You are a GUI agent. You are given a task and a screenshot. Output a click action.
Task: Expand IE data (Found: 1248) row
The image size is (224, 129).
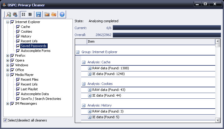tap(90, 74)
